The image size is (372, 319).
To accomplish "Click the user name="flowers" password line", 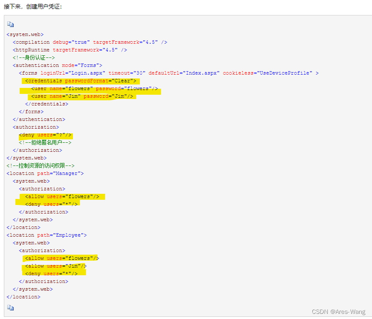I will [x=94, y=89].
